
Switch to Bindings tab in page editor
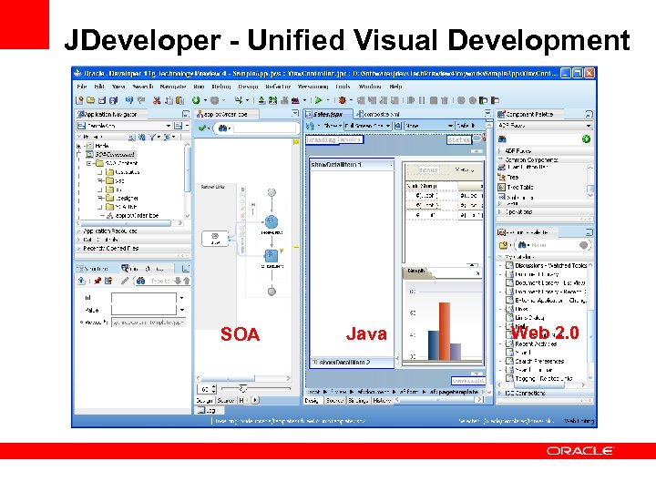[358, 400]
